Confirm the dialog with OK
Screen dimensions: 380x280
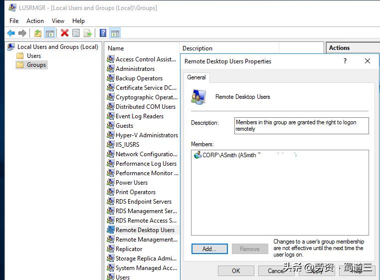click(x=236, y=271)
